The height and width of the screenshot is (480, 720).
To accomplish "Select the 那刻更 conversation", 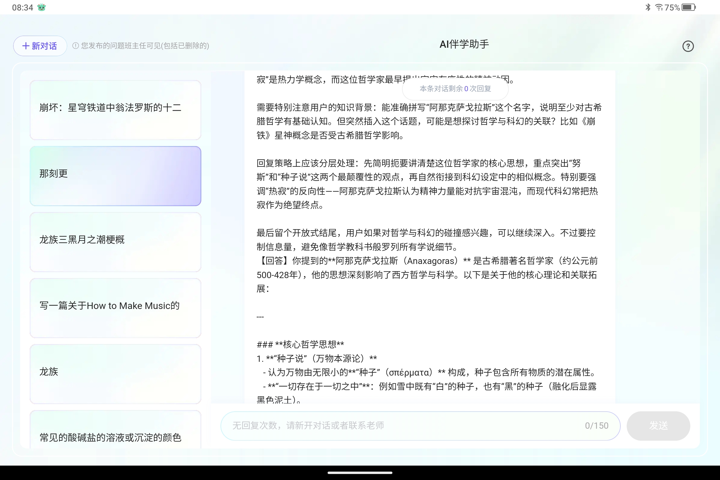I will click(x=115, y=176).
